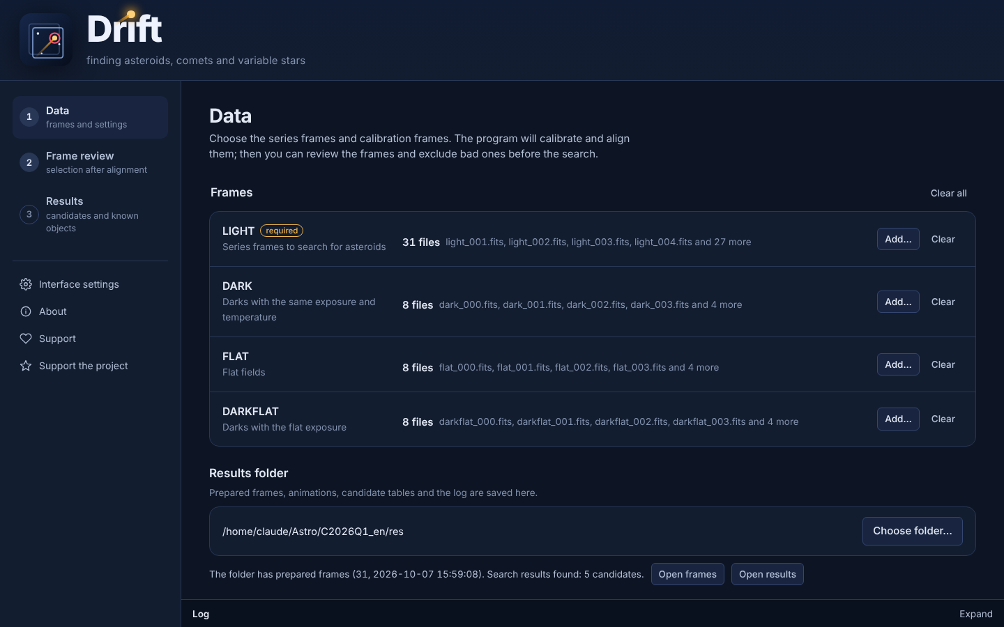Click the Support the project star icon
The image size is (1004, 627).
coord(26,366)
